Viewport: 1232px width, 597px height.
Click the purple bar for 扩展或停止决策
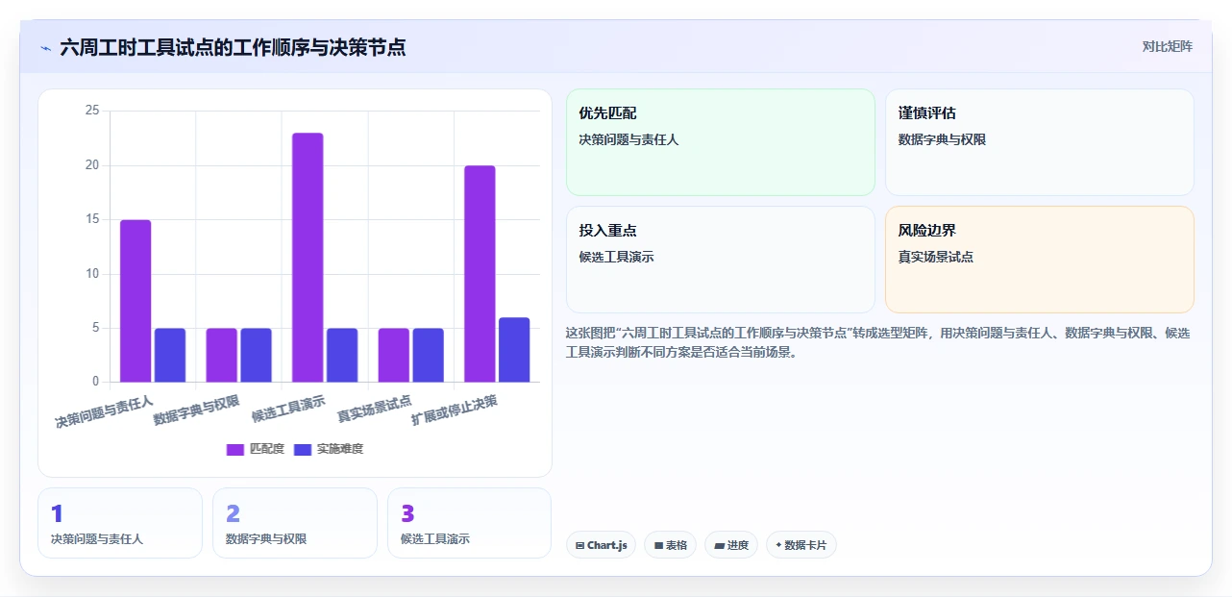pyautogui.click(x=480, y=274)
